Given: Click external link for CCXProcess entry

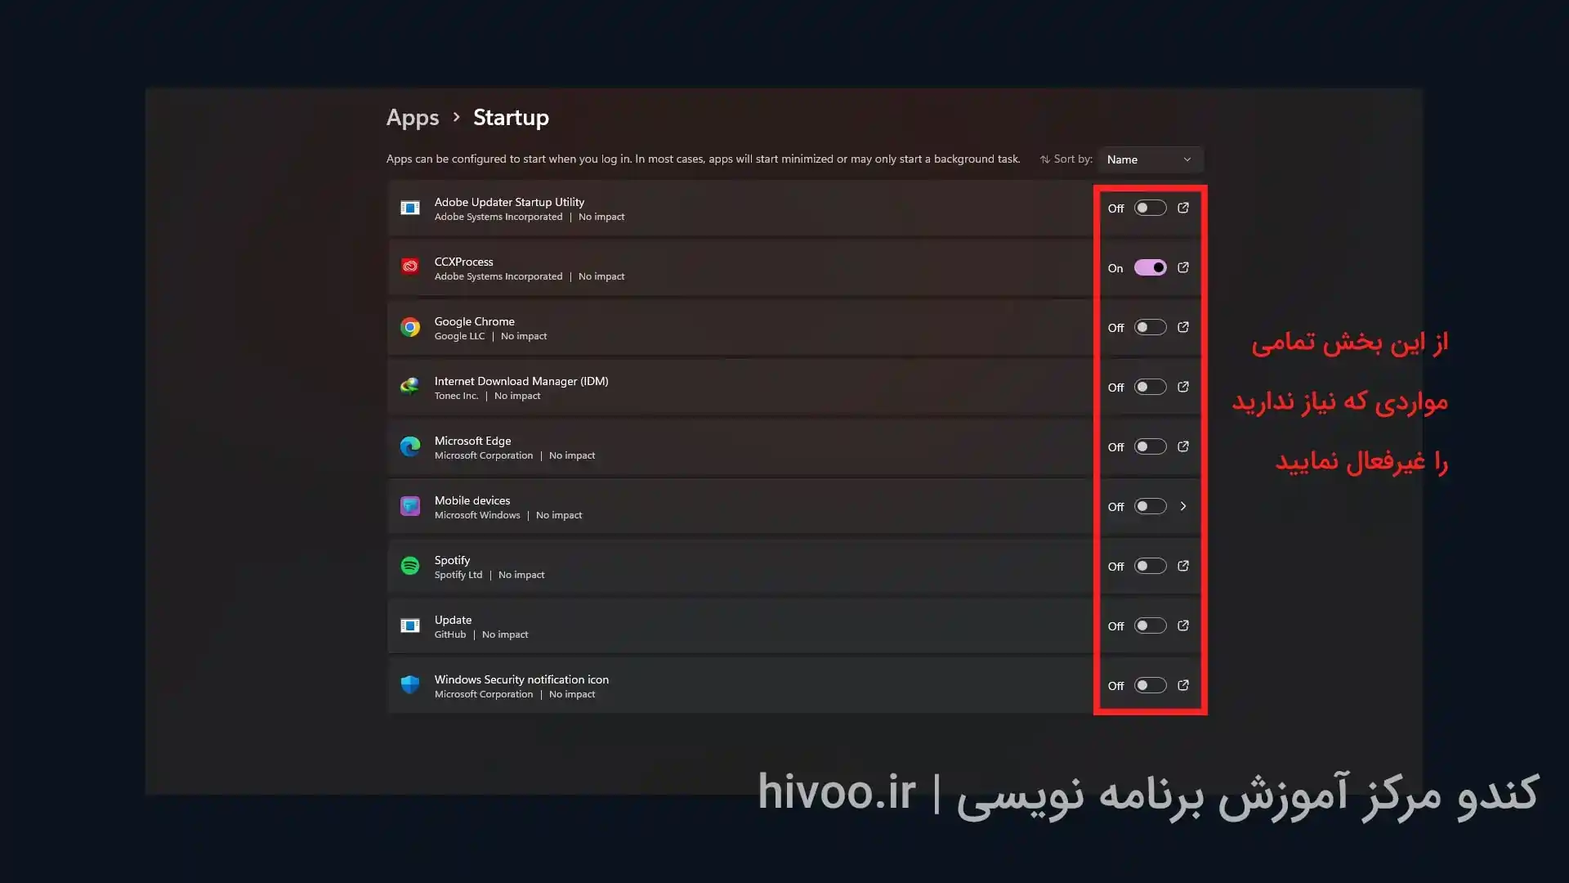Looking at the screenshot, I should pos(1182,267).
